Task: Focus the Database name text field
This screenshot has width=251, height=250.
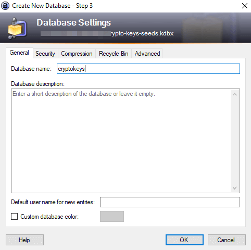Action: [x=148, y=69]
